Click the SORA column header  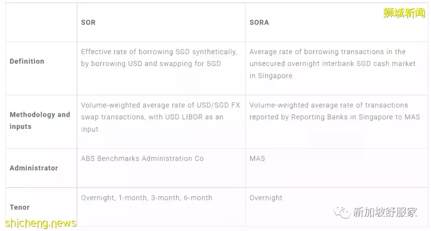point(259,22)
